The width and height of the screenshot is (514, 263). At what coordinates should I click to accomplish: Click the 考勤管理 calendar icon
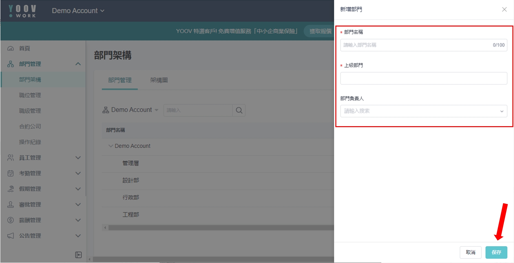coord(11,173)
